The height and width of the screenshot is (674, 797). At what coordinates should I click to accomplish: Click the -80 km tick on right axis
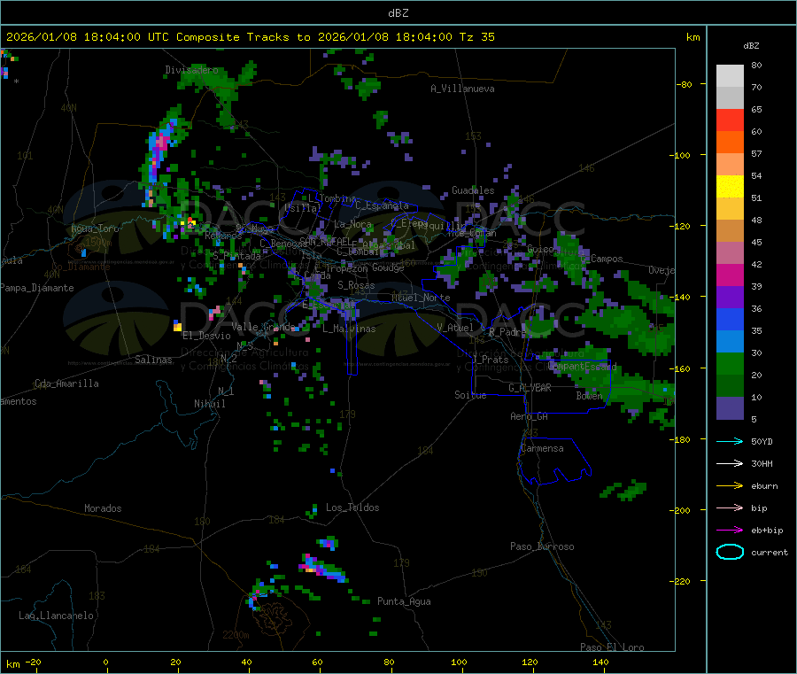pyautogui.click(x=684, y=84)
